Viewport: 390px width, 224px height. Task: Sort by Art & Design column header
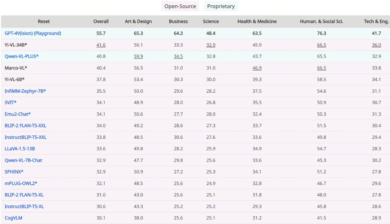138,21
